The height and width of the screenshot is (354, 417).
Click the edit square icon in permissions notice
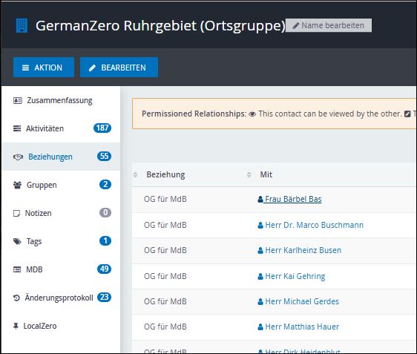(407, 114)
